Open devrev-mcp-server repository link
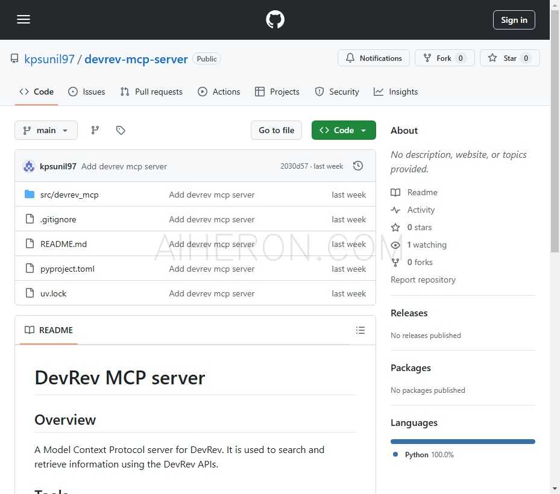This screenshot has width=560, height=494. point(136,59)
